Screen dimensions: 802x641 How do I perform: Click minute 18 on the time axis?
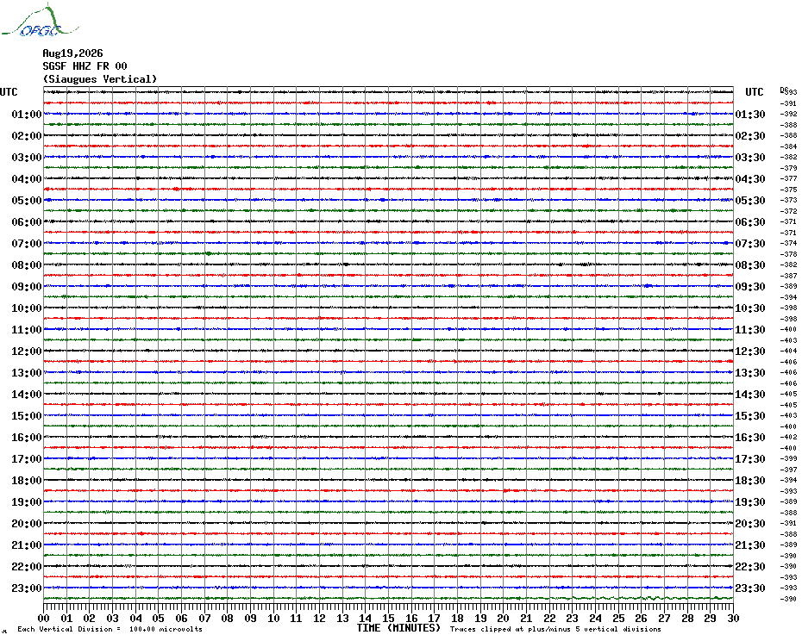[x=458, y=618]
